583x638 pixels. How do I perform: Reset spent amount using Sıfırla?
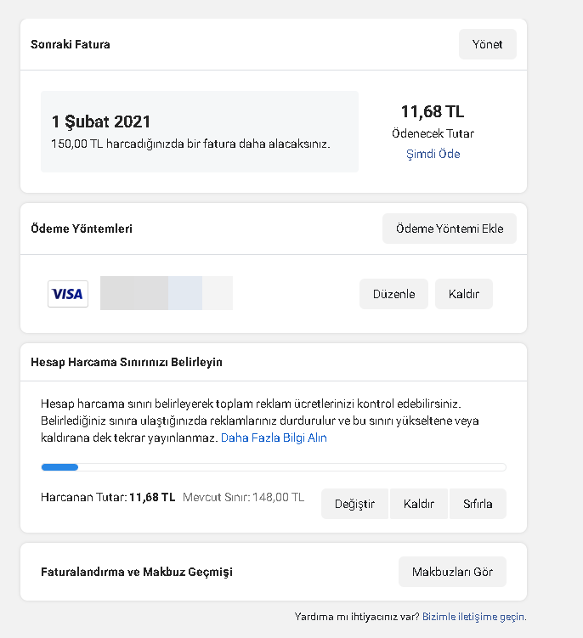pos(478,504)
